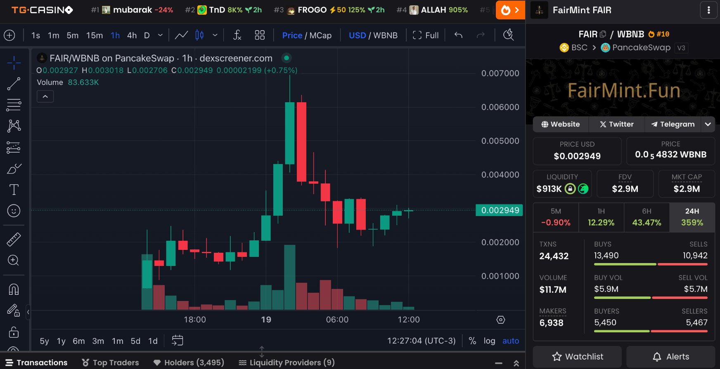Select the 5m timeframe
Screen dimensions: 720x369
tap(73, 35)
